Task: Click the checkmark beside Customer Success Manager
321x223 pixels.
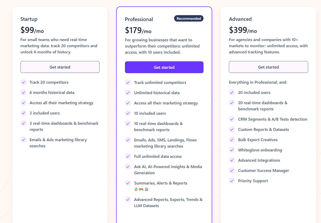Action: [x=232, y=170]
